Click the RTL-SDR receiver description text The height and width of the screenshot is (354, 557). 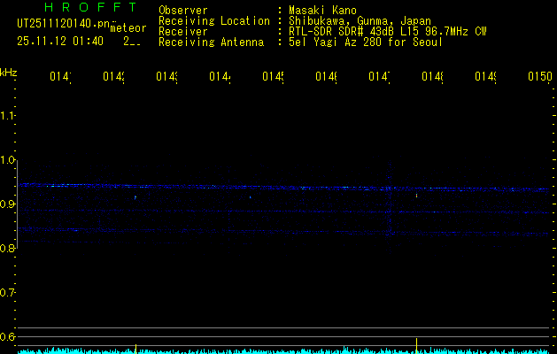tap(387, 32)
